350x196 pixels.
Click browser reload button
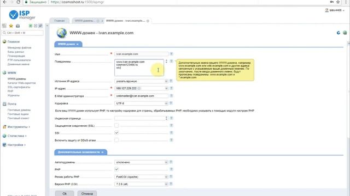19,2
